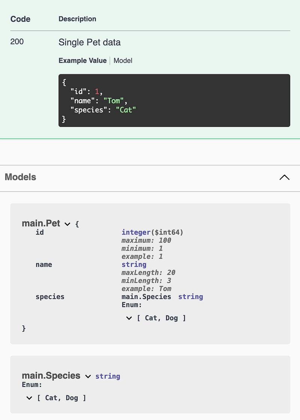Viewport: 300px width, 420px height.
Task: Click the 200 response code
Action: (16, 42)
